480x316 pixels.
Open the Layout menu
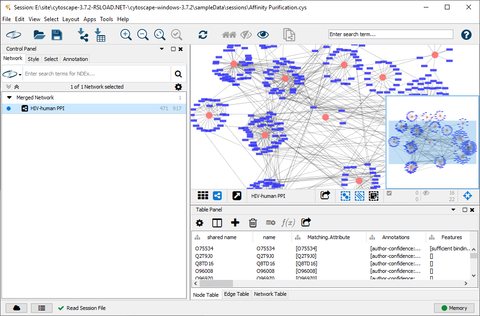click(71, 19)
